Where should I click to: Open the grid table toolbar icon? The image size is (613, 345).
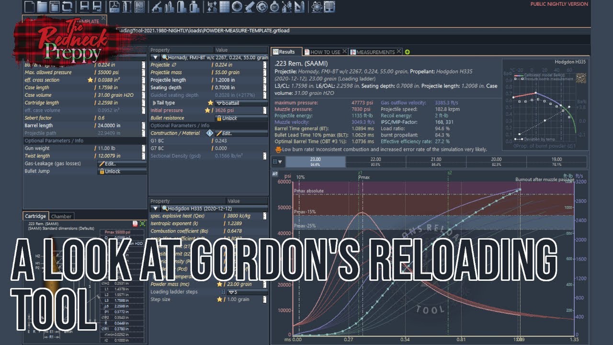click(224, 6)
